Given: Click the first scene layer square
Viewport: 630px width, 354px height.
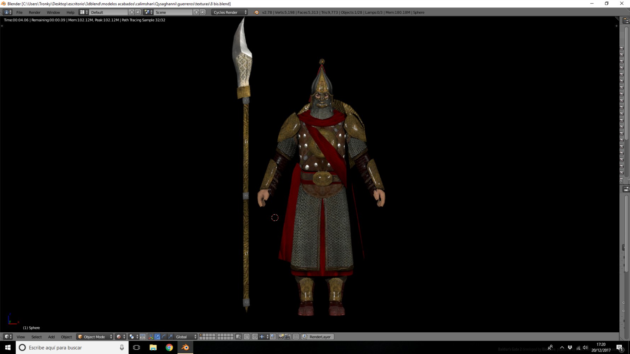Looking at the screenshot, I should [x=201, y=335].
